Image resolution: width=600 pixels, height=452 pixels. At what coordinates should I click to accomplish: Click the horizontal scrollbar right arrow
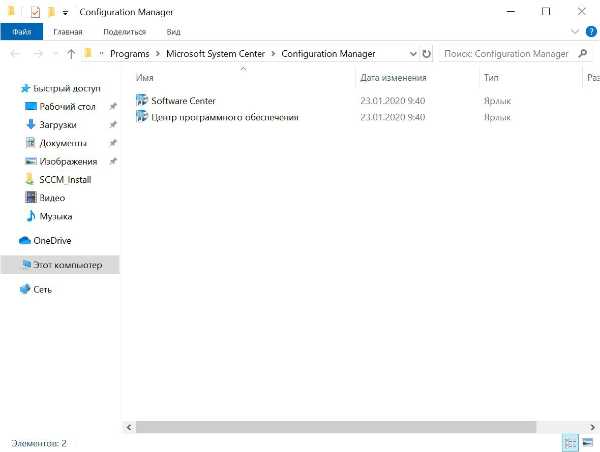(x=592, y=427)
